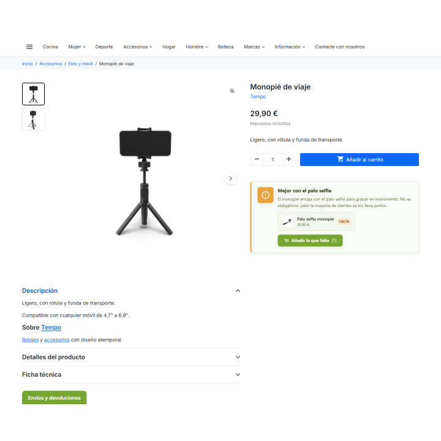Open Contacte con nosotros page
The image size is (441, 441).
339,47
